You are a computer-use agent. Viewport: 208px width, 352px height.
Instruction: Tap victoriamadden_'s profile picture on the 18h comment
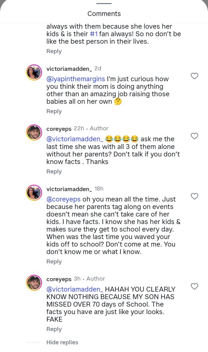[34, 192]
